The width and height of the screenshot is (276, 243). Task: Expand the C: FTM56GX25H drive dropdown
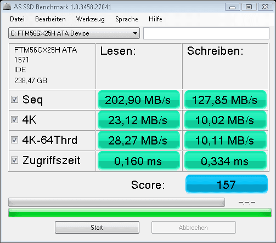(74, 33)
